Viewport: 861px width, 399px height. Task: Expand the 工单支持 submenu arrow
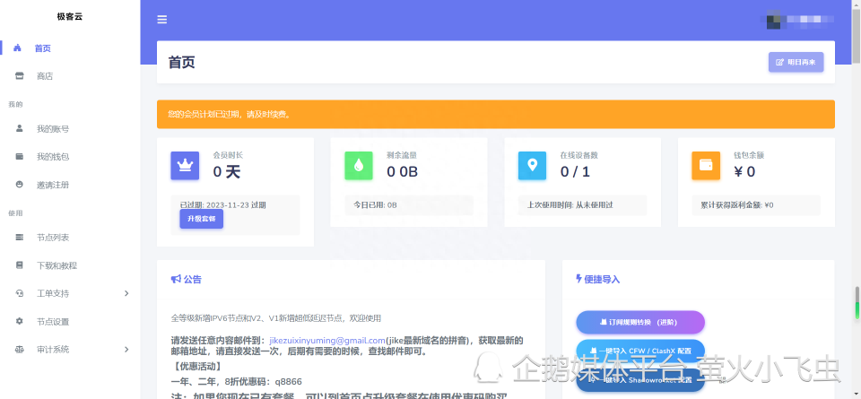click(126, 293)
